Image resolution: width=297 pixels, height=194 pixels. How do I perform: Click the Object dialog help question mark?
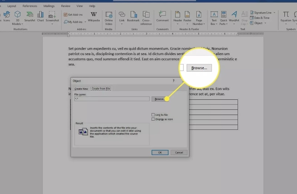[x=173, y=81]
